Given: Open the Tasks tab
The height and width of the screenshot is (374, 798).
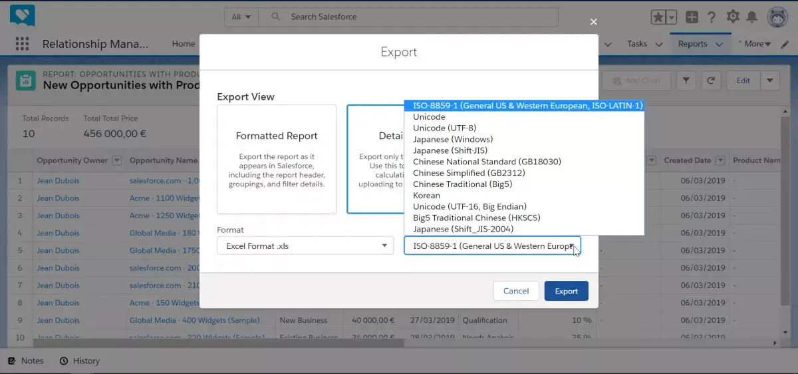Looking at the screenshot, I should [637, 44].
